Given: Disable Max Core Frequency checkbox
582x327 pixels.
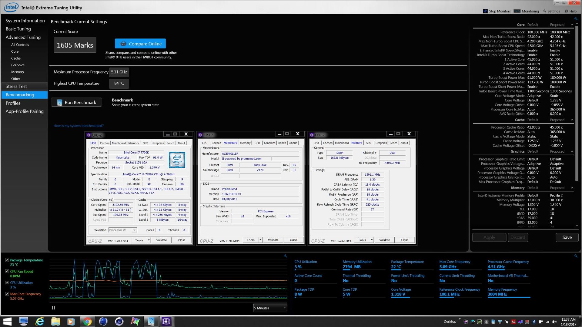Looking at the screenshot, I should (x=7, y=294).
